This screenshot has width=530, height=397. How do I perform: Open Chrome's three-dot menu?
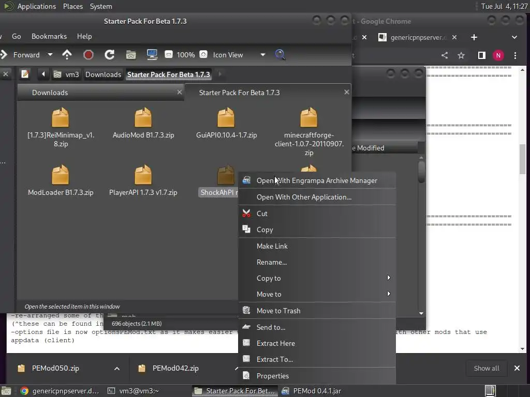tap(515, 55)
